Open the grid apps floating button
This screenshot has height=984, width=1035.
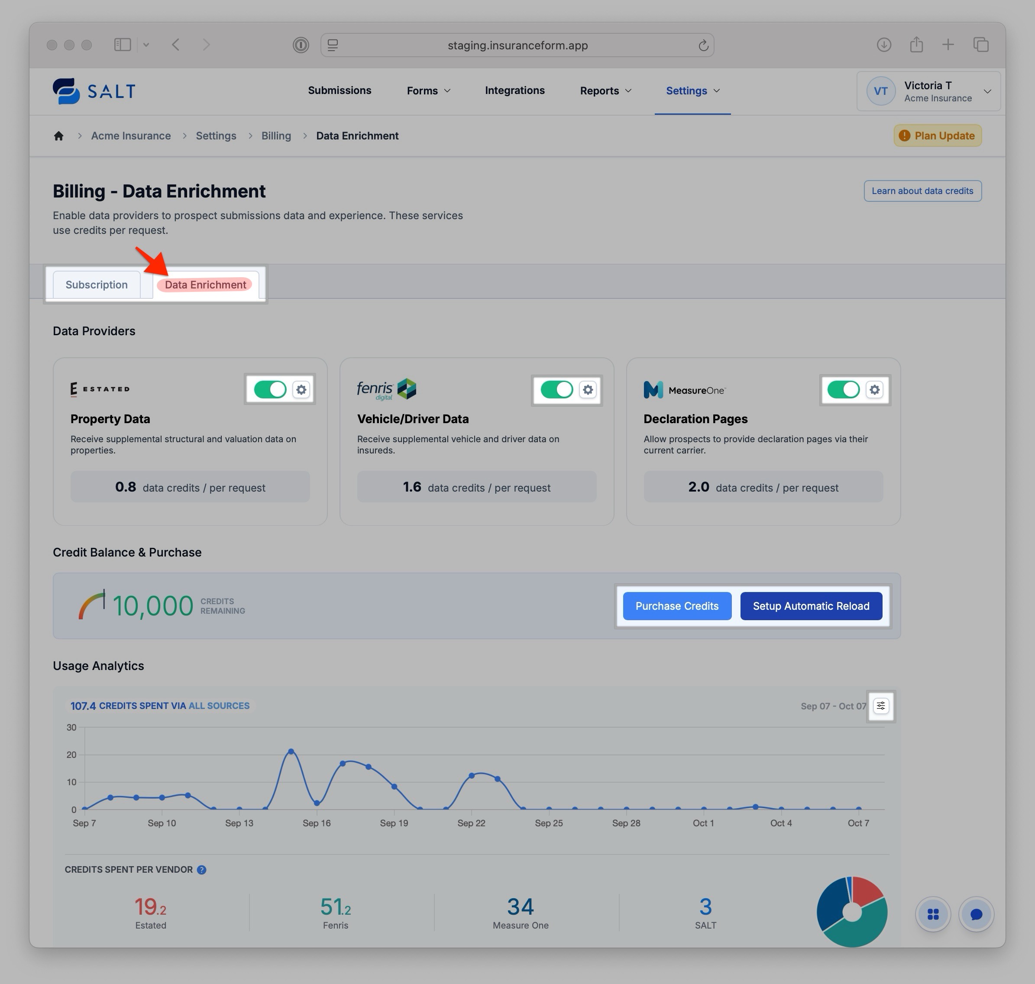(933, 914)
